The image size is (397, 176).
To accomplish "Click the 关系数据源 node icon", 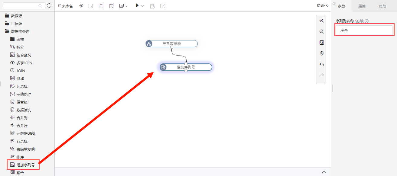I will (x=149, y=44).
